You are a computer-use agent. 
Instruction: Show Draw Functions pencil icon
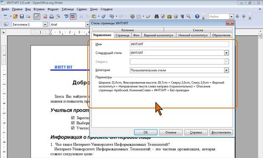(148, 16)
